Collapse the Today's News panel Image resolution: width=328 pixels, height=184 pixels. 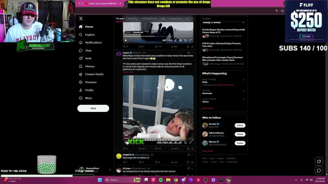[x=243, y=22]
